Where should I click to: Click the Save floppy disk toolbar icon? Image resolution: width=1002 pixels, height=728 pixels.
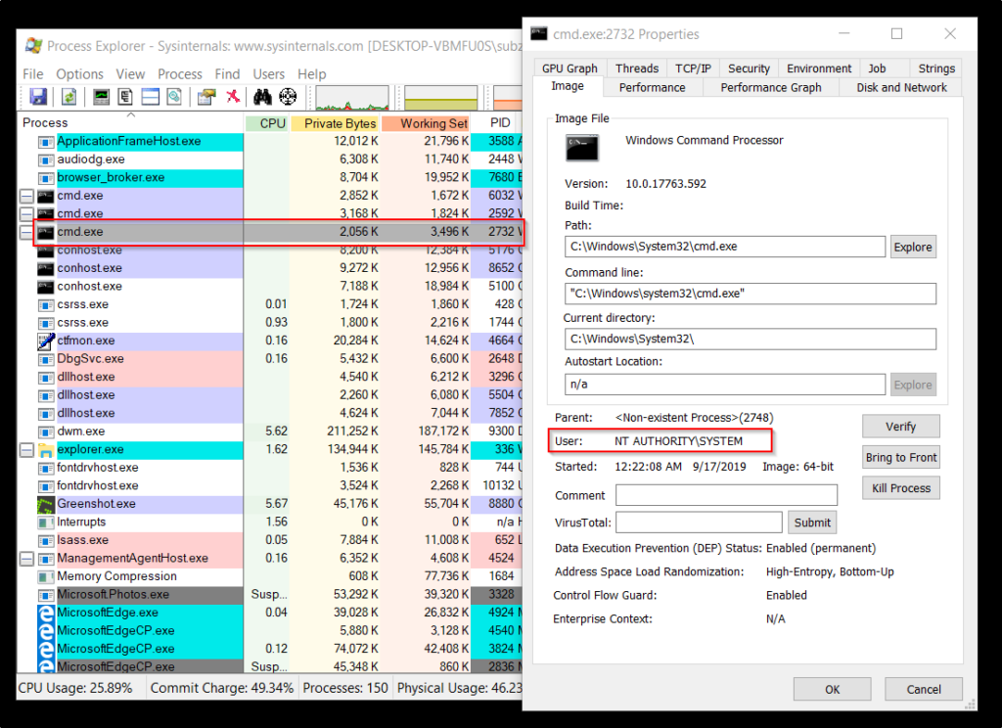pos(38,97)
